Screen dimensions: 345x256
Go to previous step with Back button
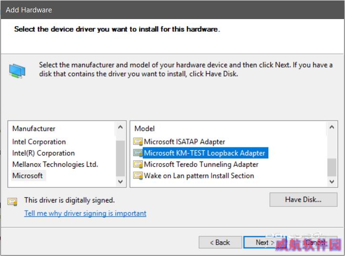click(x=220, y=242)
